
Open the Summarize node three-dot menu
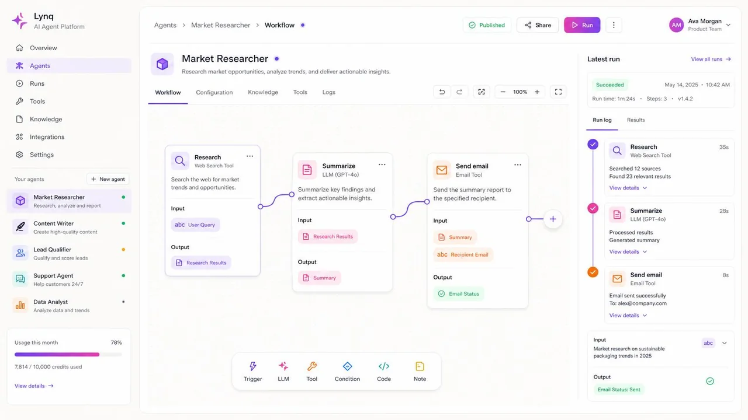(382, 164)
